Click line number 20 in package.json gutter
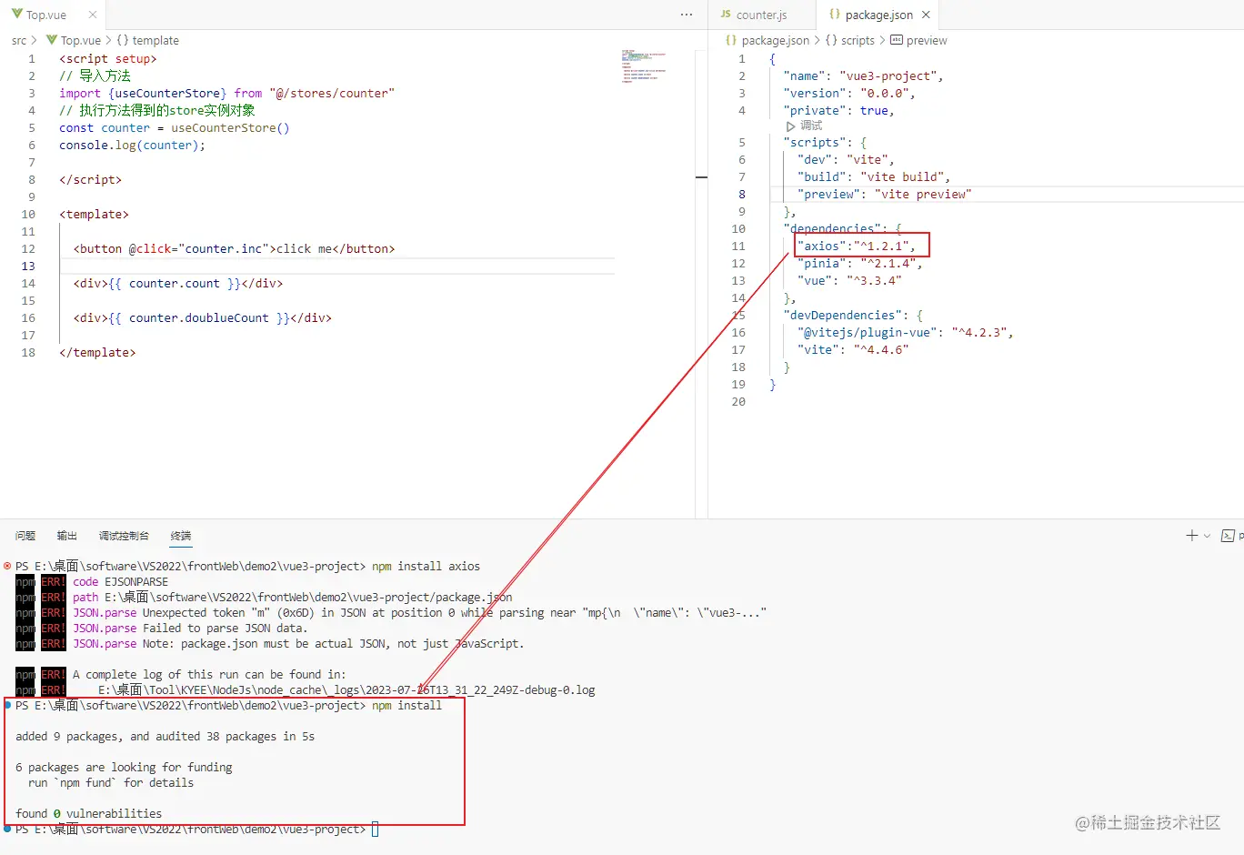1244x855 pixels. [738, 402]
